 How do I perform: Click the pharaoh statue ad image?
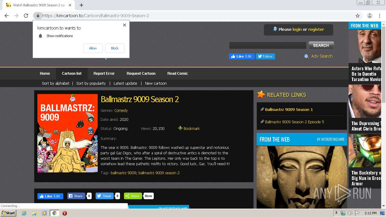click(x=302, y=177)
